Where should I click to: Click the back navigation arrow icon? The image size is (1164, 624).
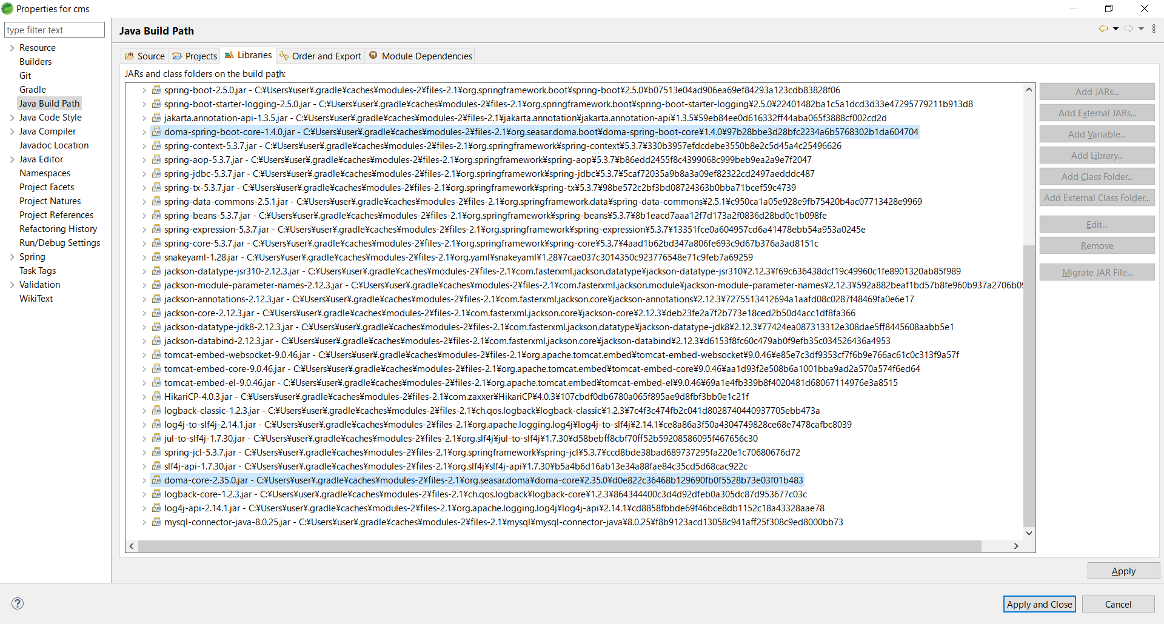(x=1103, y=28)
